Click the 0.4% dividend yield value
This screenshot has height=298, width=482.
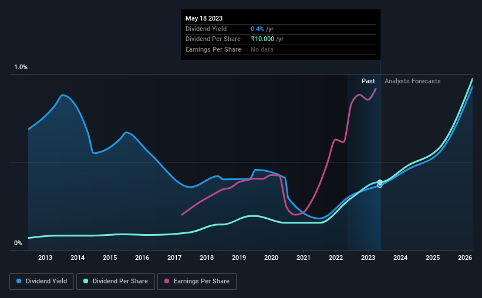[x=257, y=29]
